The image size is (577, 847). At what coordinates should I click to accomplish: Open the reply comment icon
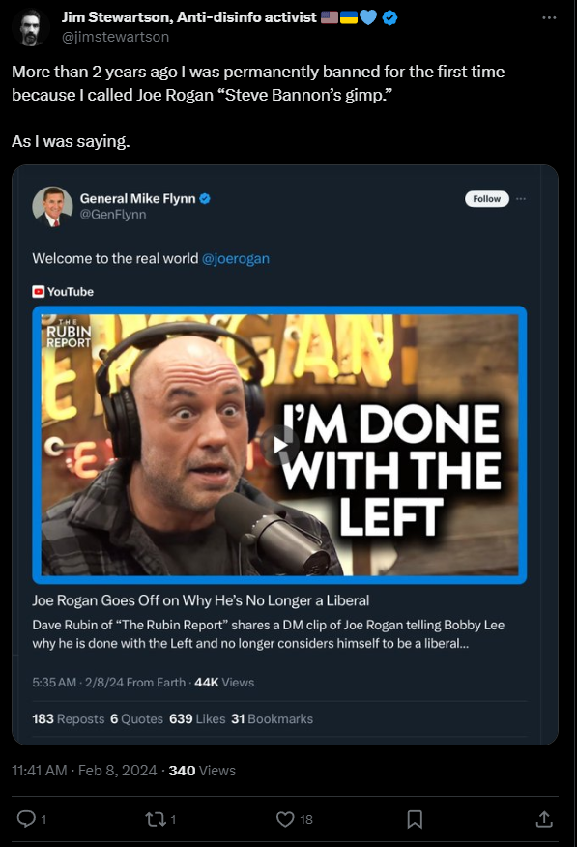coord(26,819)
